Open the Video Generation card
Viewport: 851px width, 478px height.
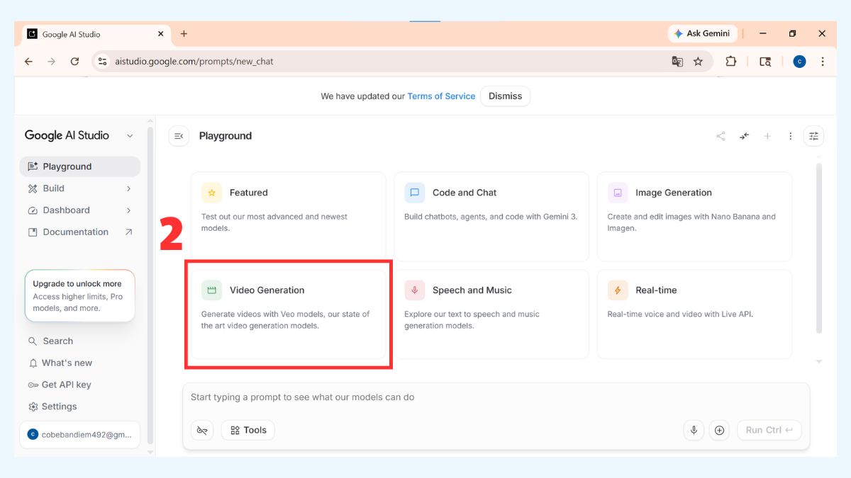(x=289, y=314)
